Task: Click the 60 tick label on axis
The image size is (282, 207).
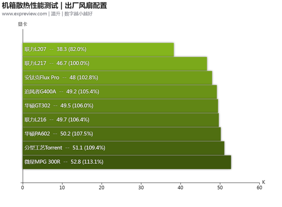Action: 259,188
